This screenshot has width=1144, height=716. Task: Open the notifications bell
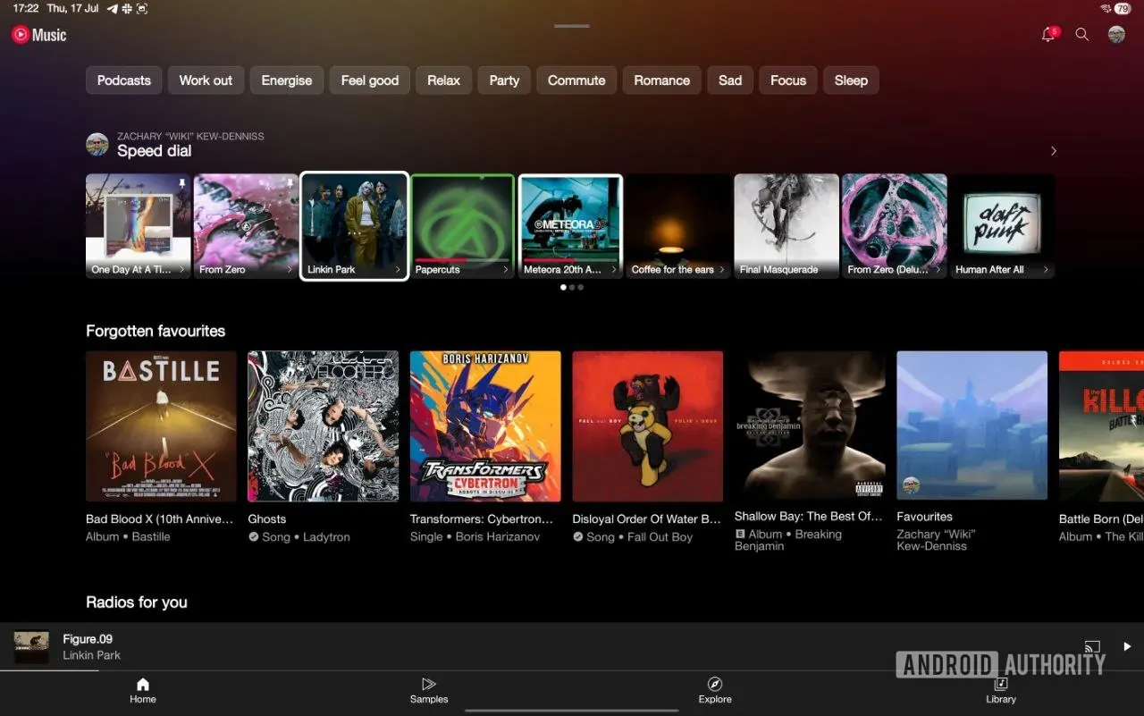1047,35
